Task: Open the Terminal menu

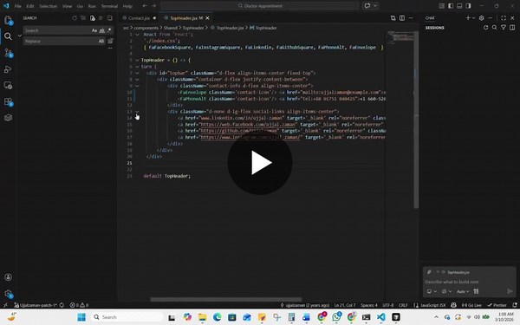Action: [109, 6]
